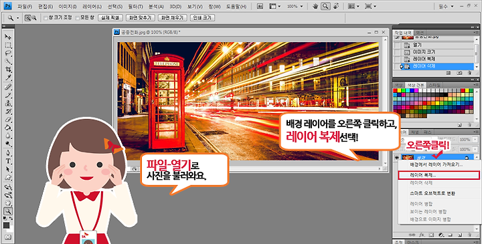
Task: Set the foreground color swatch
Action: 7,225
